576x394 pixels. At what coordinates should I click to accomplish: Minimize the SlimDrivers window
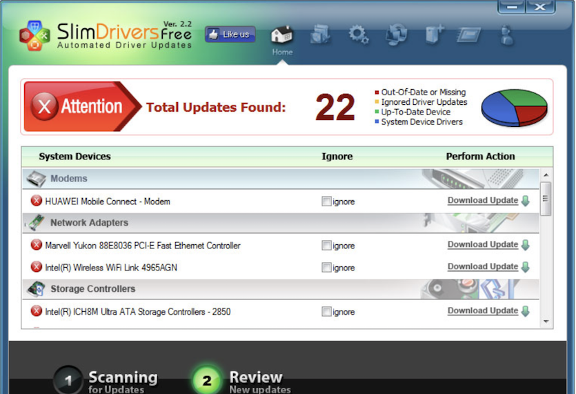tap(512, 7)
